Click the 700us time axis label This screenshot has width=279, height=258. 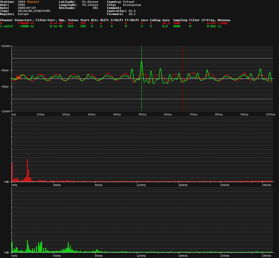(x=193, y=114)
